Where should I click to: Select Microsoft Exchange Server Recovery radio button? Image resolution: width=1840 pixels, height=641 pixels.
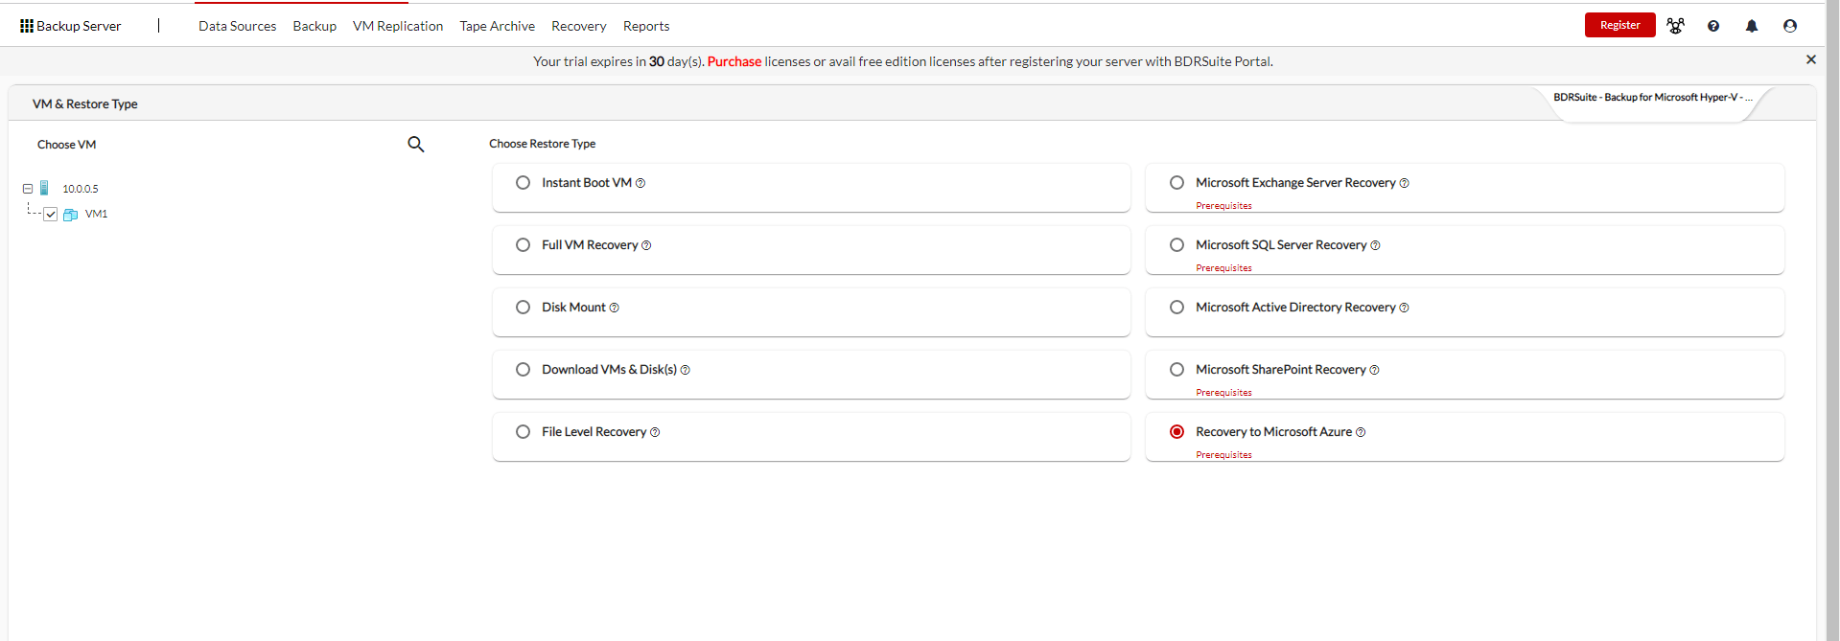(x=1176, y=182)
